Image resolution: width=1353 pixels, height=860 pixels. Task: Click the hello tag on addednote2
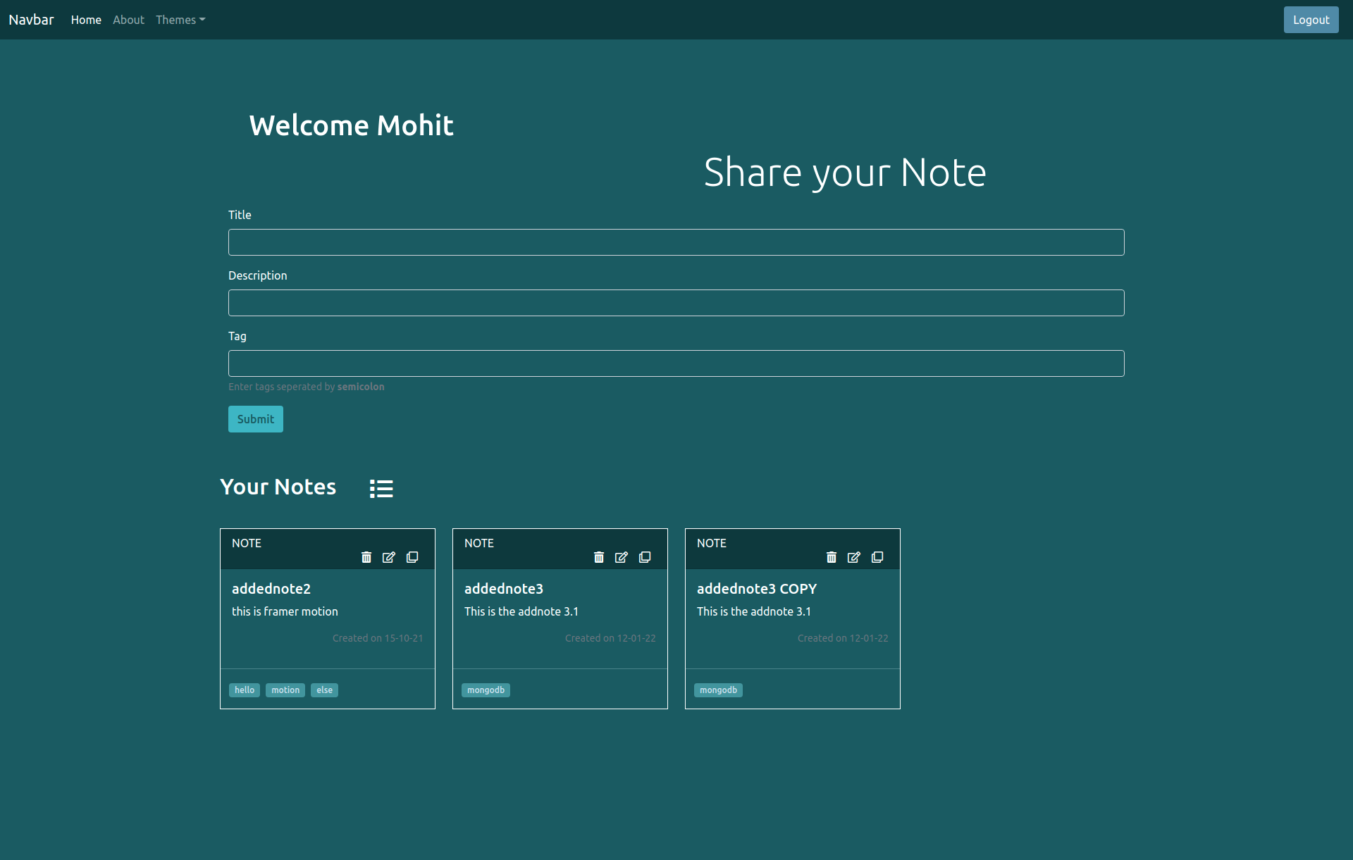(245, 690)
